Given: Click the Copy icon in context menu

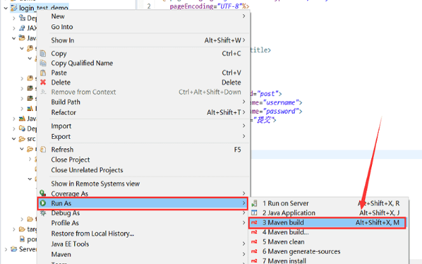Looking at the screenshot, I should point(43,53).
